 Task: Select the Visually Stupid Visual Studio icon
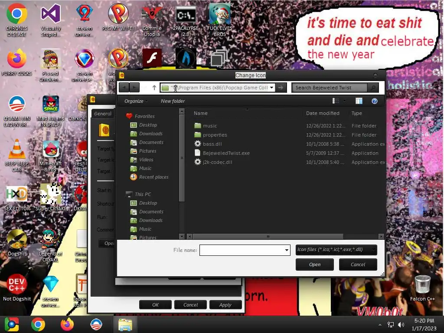pos(51,20)
